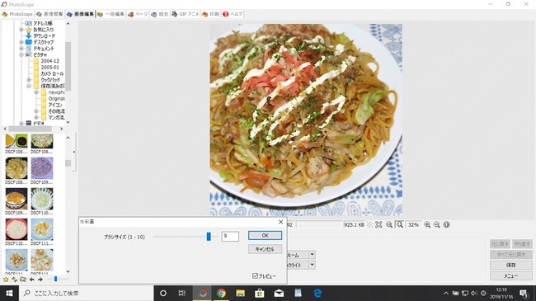Image resolution: width=536 pixels, height=301 pixels.
Task: Open the Windows Start menu
Action: 9,294
